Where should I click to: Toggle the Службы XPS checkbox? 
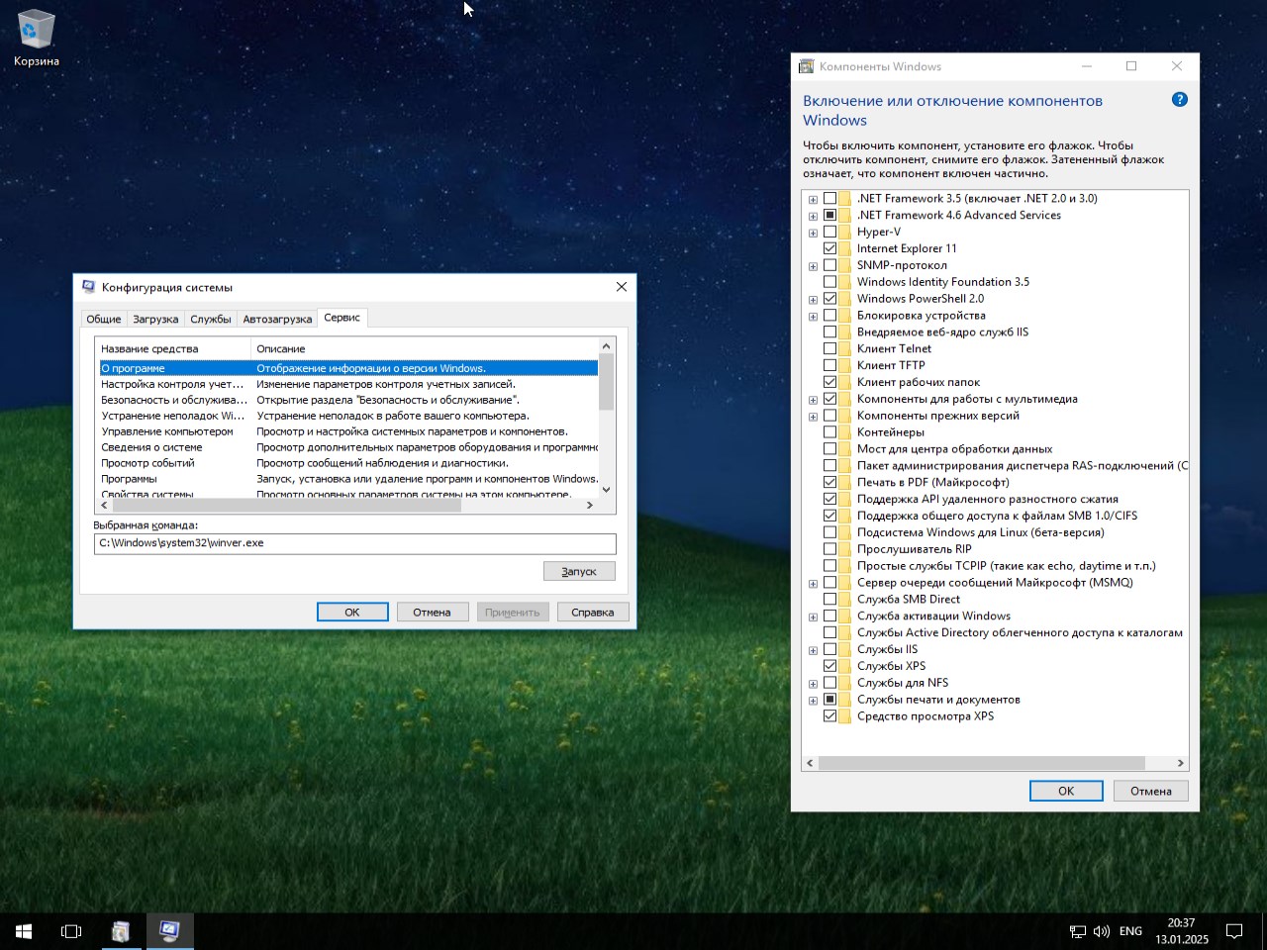(x=829, y=666)
